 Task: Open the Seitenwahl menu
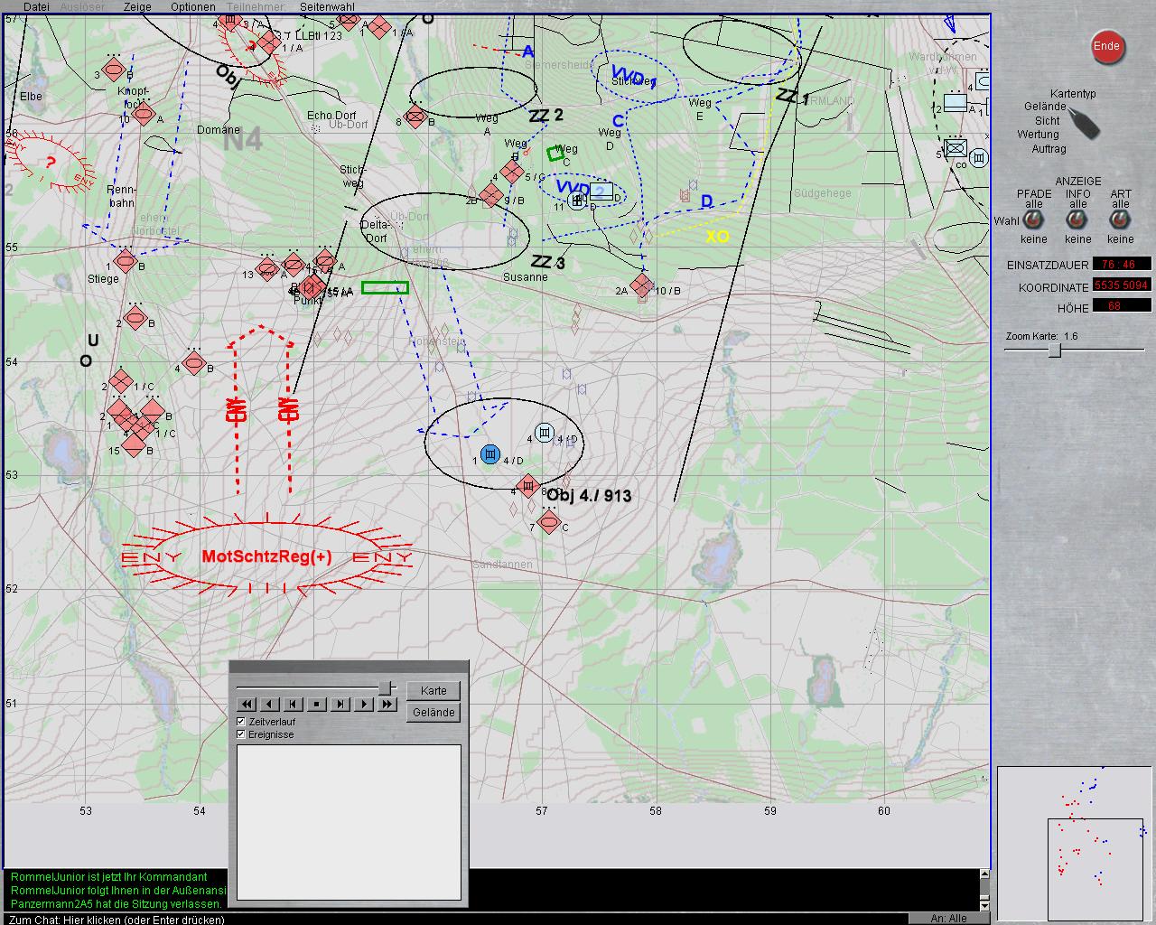click(327, 6)
